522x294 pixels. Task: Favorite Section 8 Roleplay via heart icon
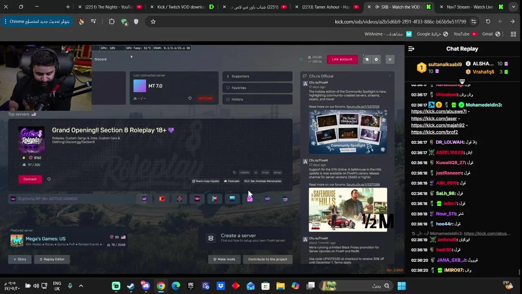49,179
